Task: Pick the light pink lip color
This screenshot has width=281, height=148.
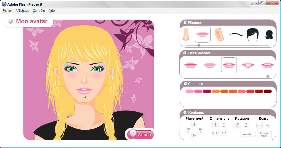Action: pyautogui.click(x=190, y=91)
